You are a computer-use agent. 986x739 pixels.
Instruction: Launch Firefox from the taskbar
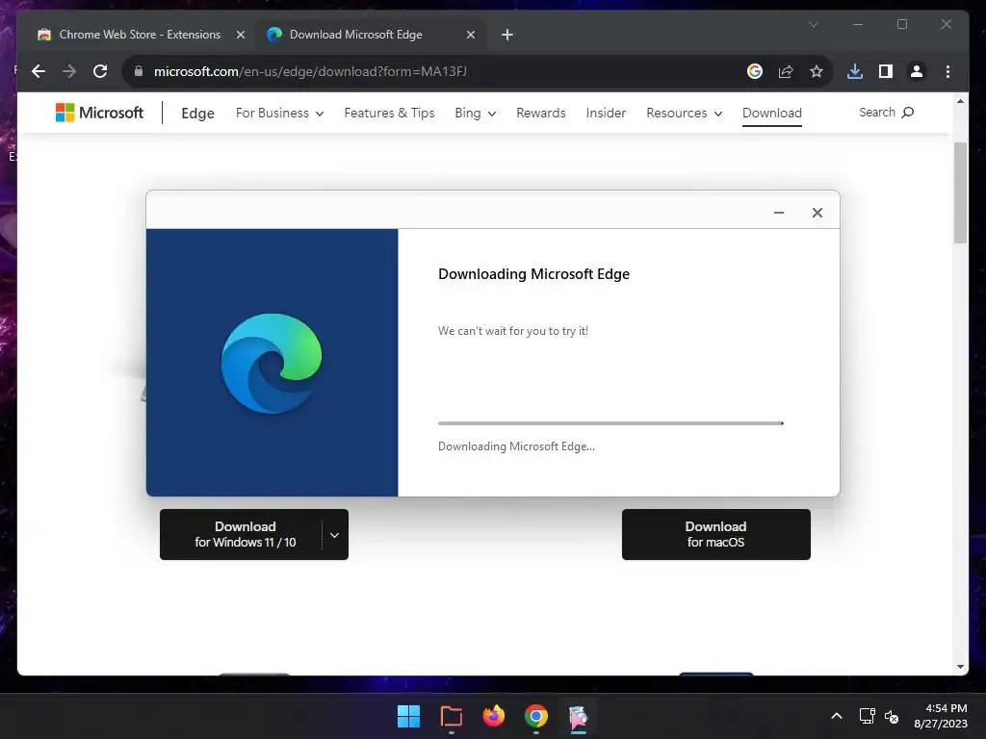pos(494,716)
